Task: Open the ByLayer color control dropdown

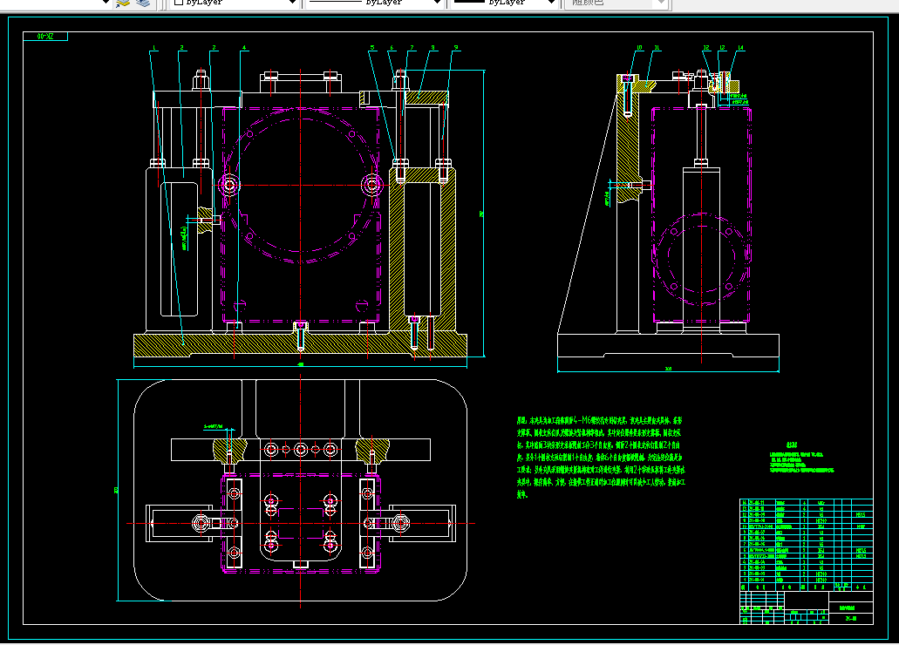Action: pyautogui.click(x=235, y=3)
